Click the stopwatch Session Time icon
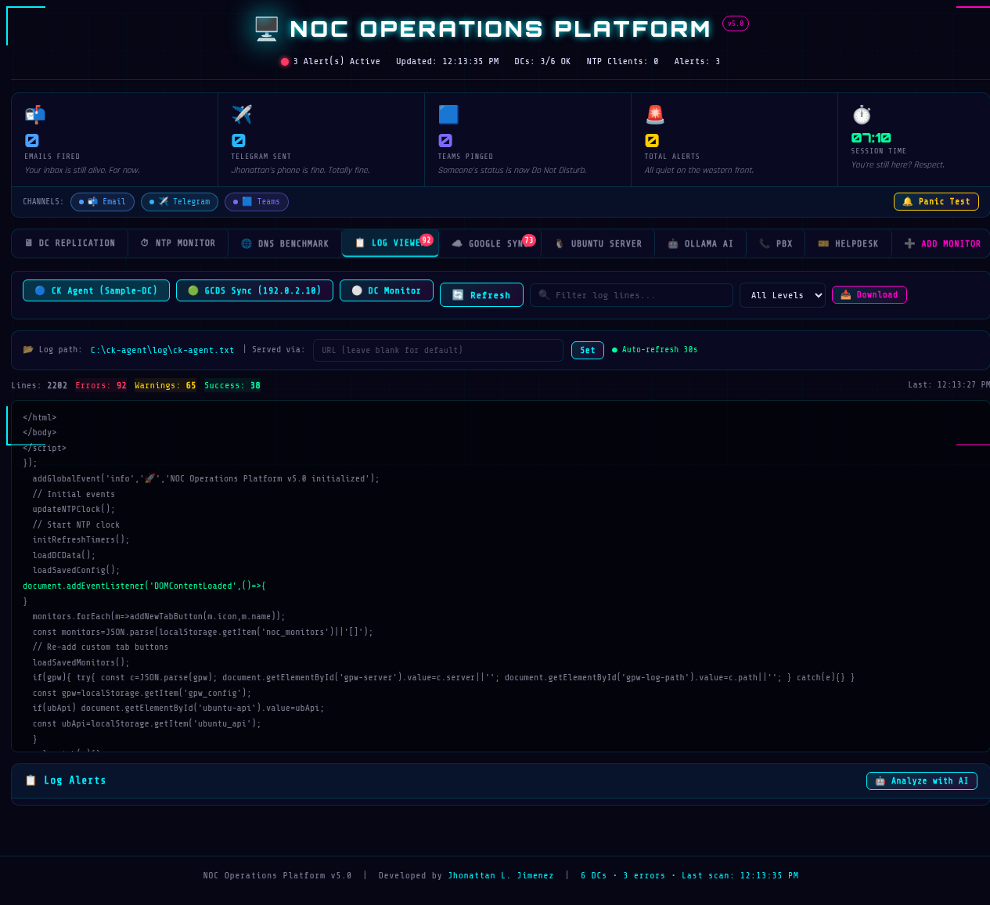990x905 pixels. (862, 114)
